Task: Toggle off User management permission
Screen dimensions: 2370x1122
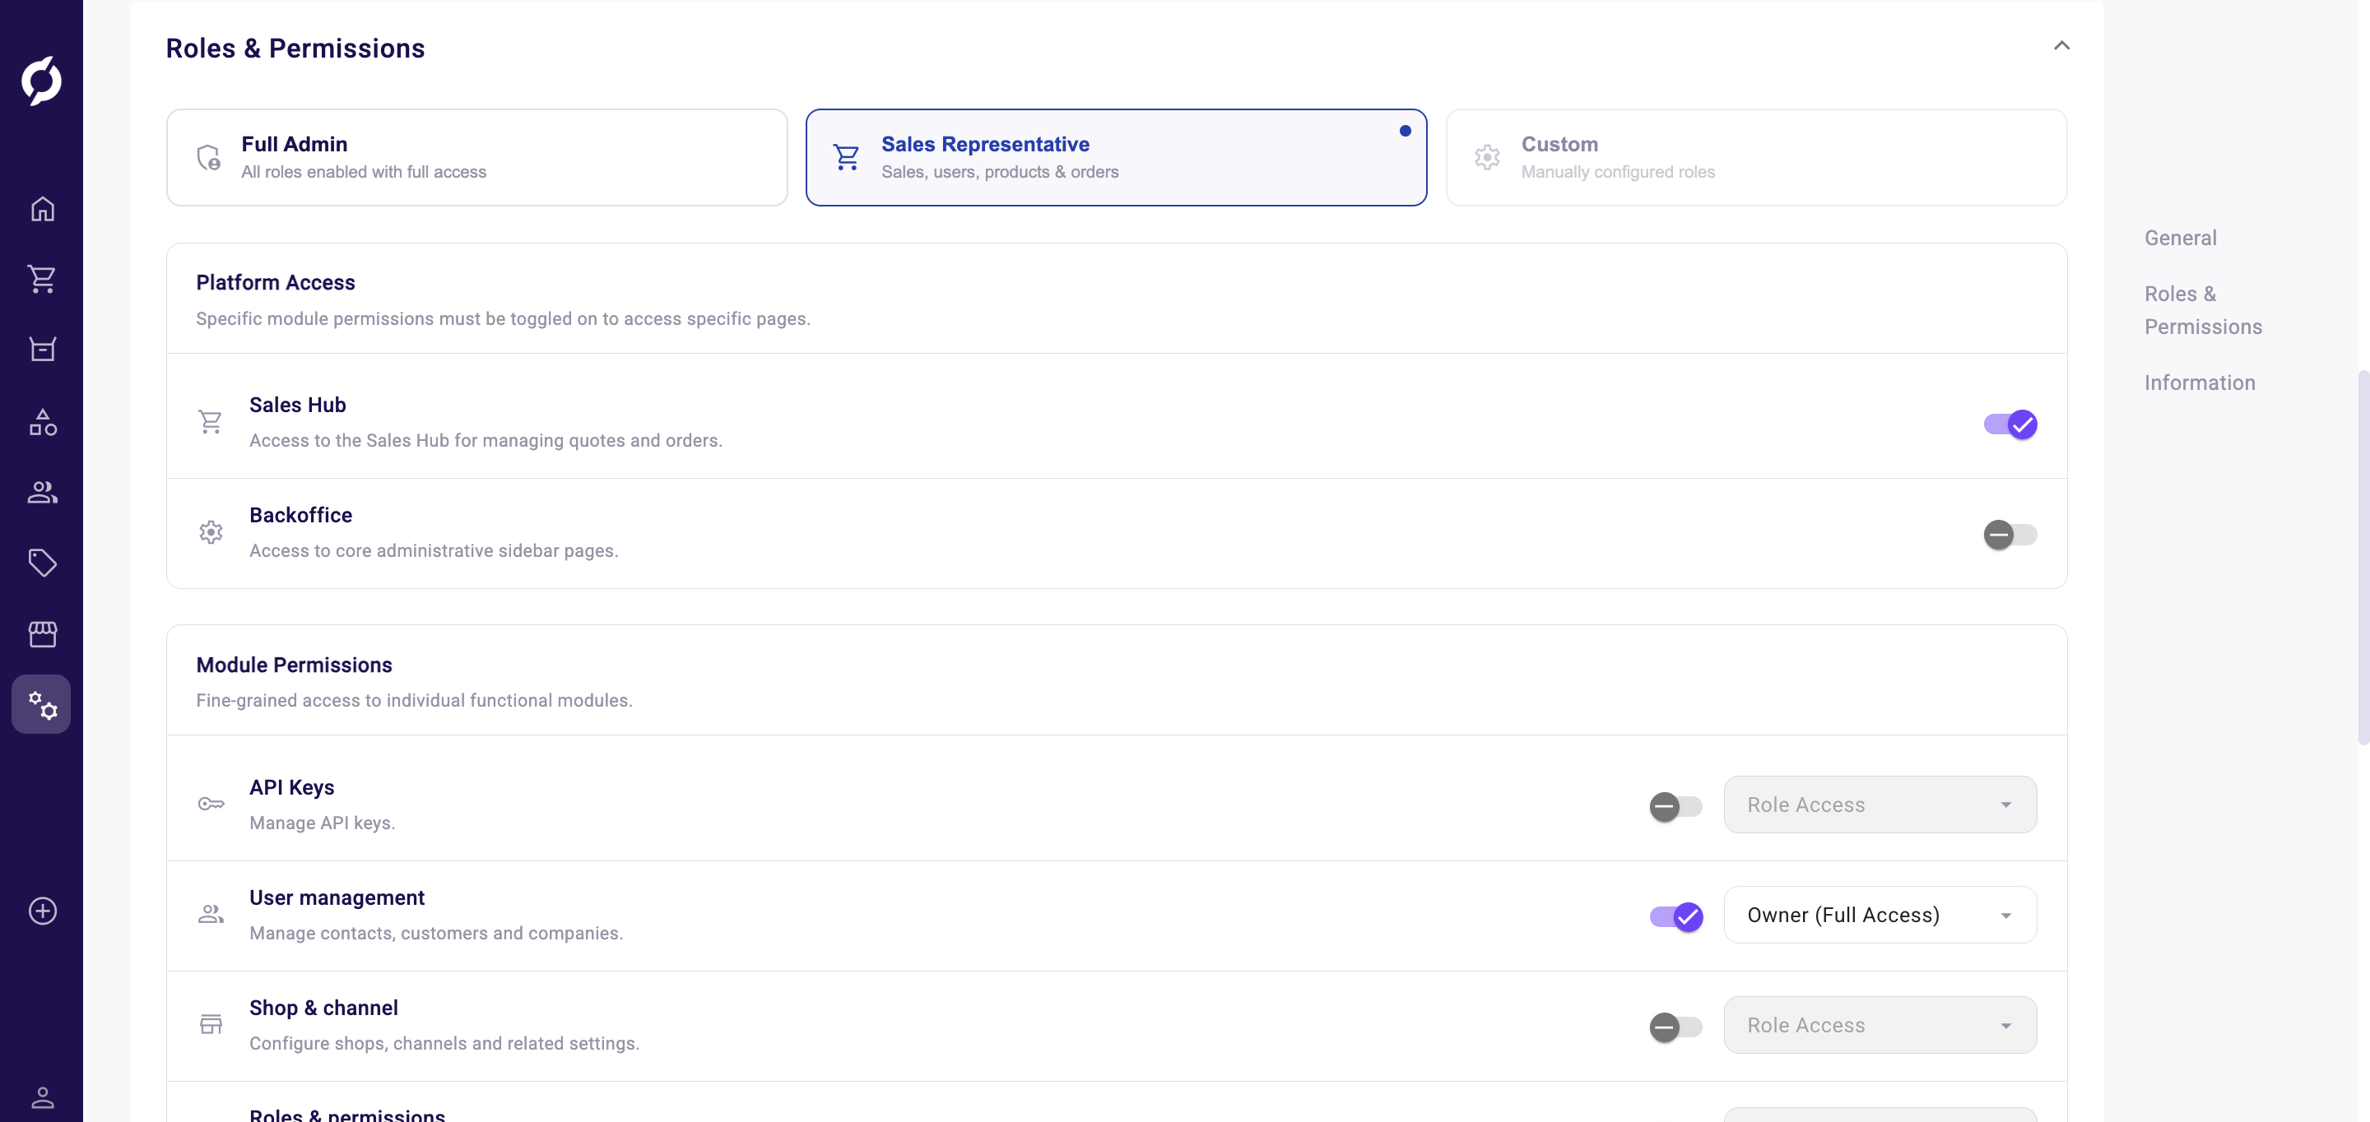Action: coord(1675,917)
